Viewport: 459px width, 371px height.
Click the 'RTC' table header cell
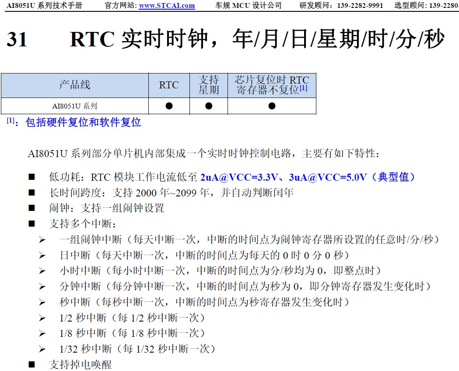coord(169,85)
